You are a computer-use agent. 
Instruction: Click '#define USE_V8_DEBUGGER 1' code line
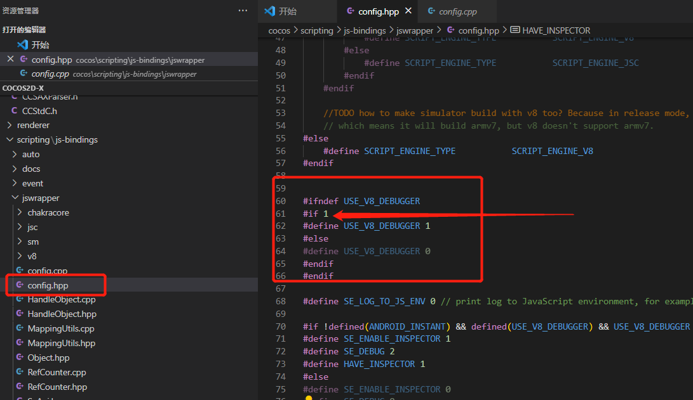click(x=367, y=226)
